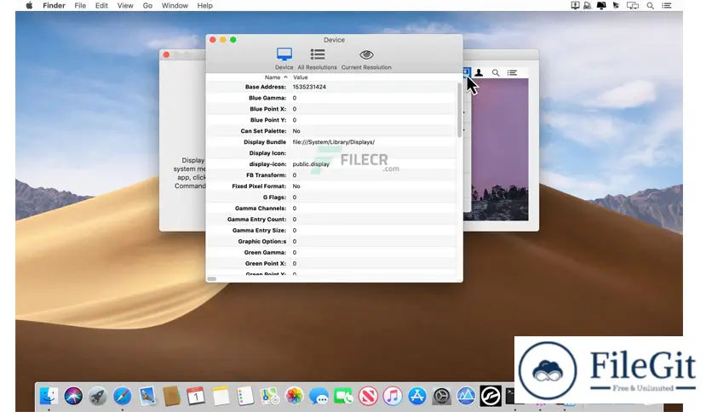Open FaceTime from the Dock
Viewport: 712px width, 412px height.
(343, 396)
